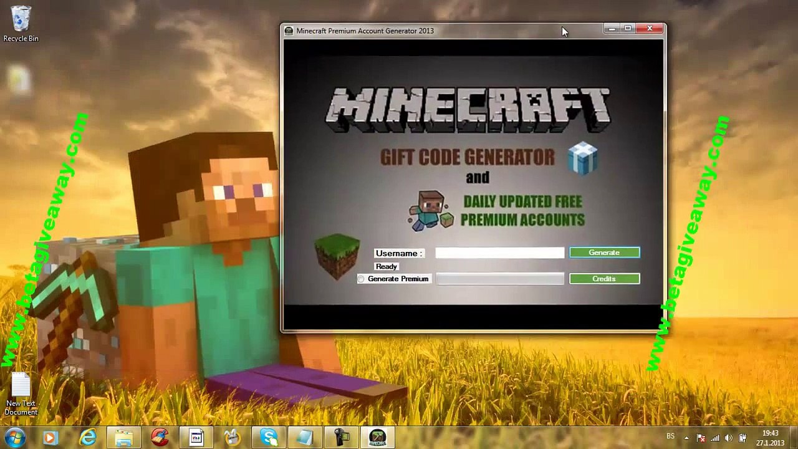
Task: Focus the Username input field
Action: point(499,253)
